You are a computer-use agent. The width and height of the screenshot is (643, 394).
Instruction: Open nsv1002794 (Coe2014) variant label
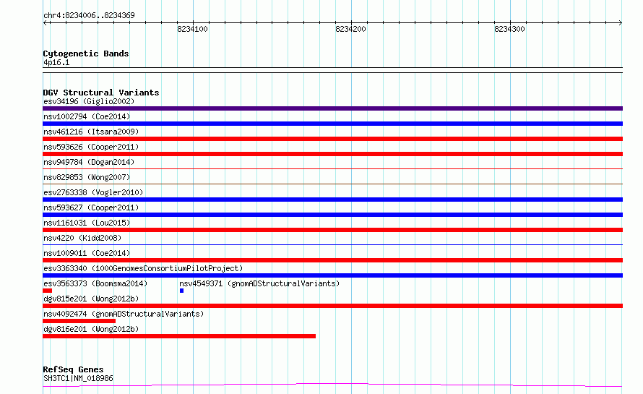87,116
